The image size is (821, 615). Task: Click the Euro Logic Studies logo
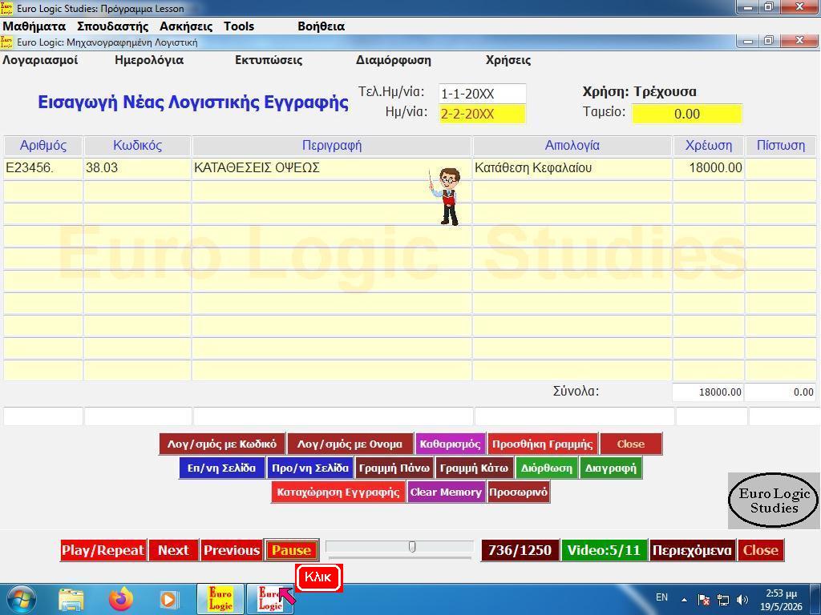coord(774,500)
